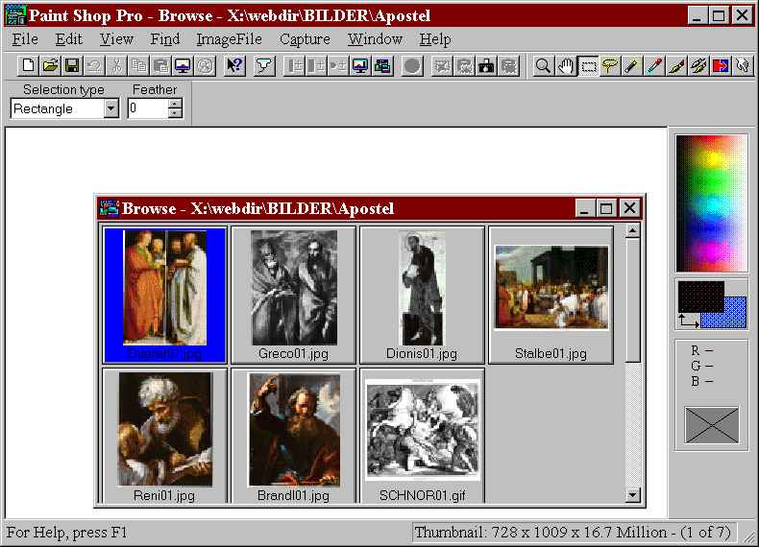This screenshot has height=547, width=759.
Task: Click the foreground color swatch
Action: [x=698, y=295]
